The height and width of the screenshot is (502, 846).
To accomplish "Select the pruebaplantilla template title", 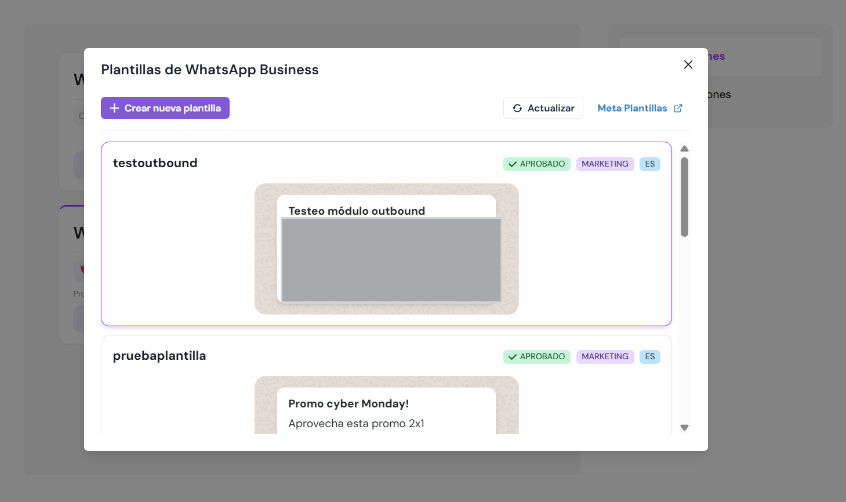I will [x=159, y=356].
